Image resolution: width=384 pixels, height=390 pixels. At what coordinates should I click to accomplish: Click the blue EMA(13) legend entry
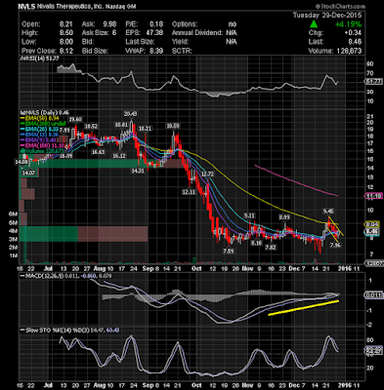click(x=41, y=135)
